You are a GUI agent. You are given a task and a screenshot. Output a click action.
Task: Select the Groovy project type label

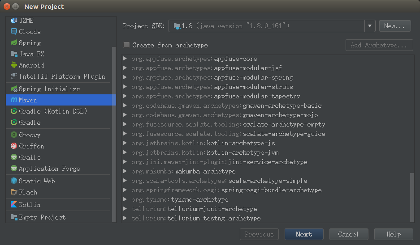[30, 135]
